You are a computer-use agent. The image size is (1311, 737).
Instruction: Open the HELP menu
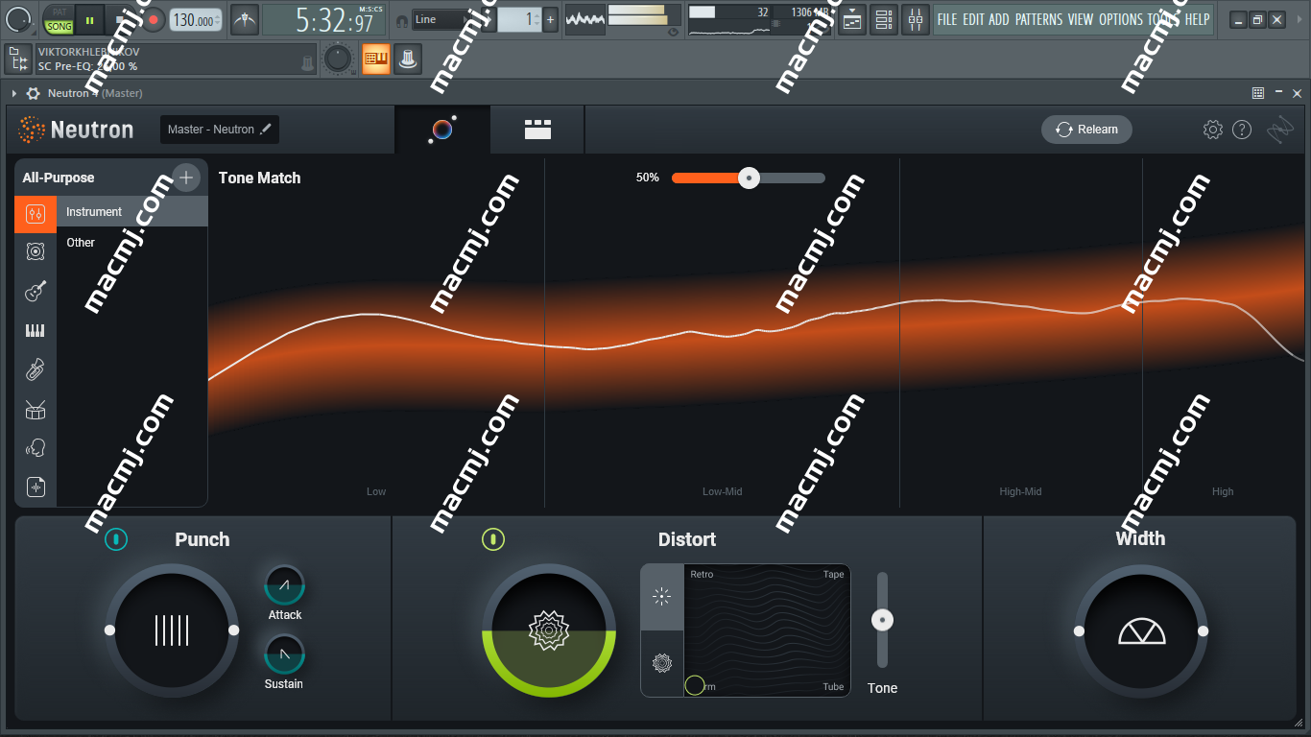(1197, 19)
